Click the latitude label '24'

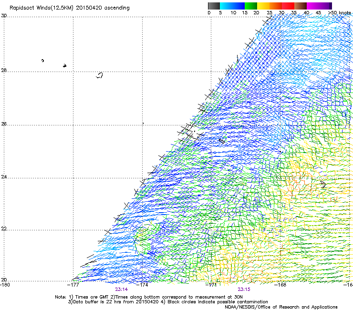point(4,177)
